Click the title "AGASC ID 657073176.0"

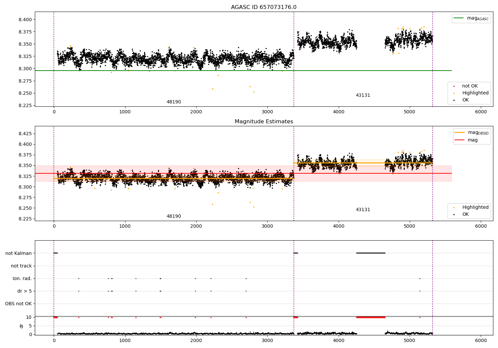click(264, 7)
